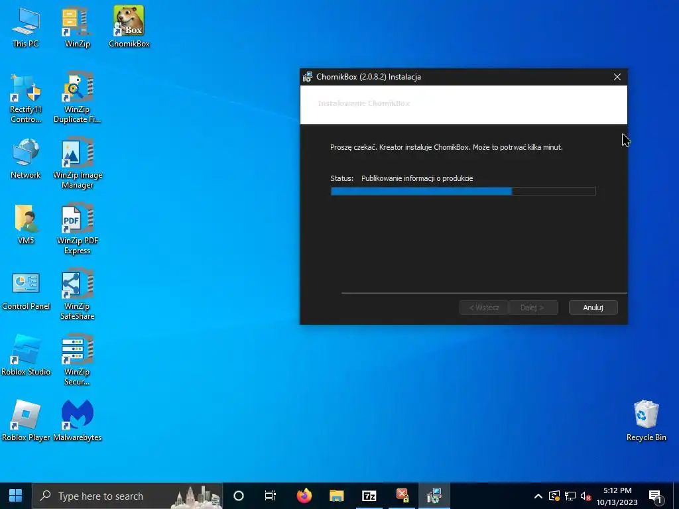Viewport: 679px width, 509px height.
Task: Switch to the 7-Zip taskbar window
Action: tap(369, 496)
